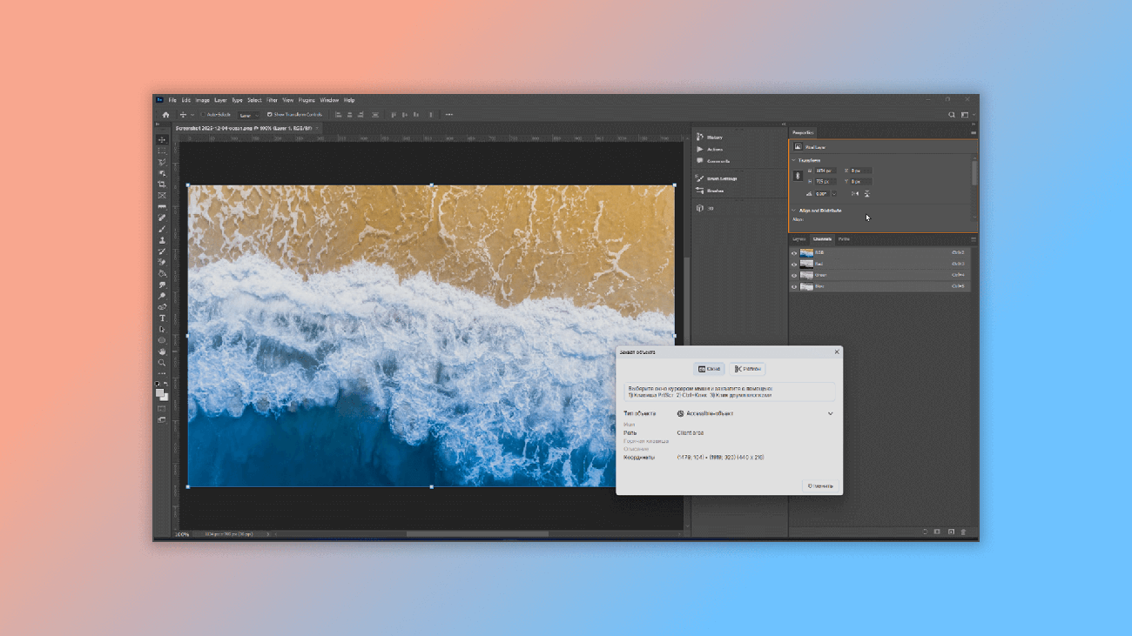Screen dimensions: 1132x636
Task: Click the search magnifier at top right
Action: click(952, 115)
